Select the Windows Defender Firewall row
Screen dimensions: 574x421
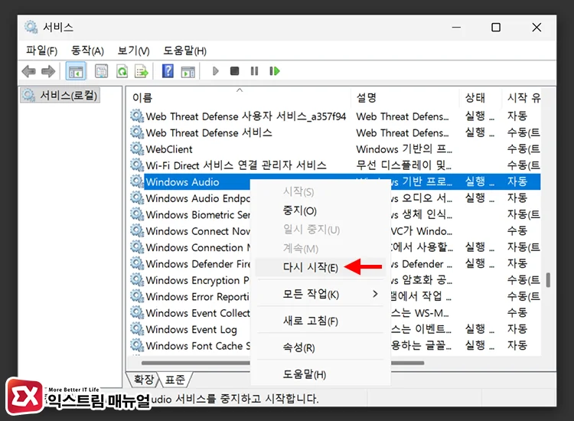point(197,263)
